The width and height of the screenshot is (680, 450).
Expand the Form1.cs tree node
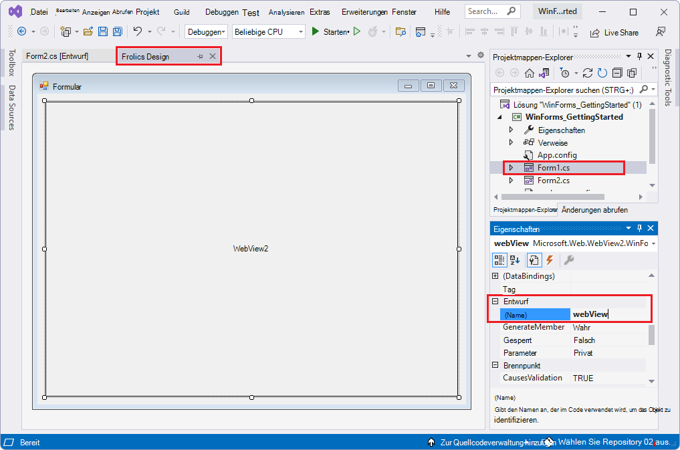click(510, 168)
